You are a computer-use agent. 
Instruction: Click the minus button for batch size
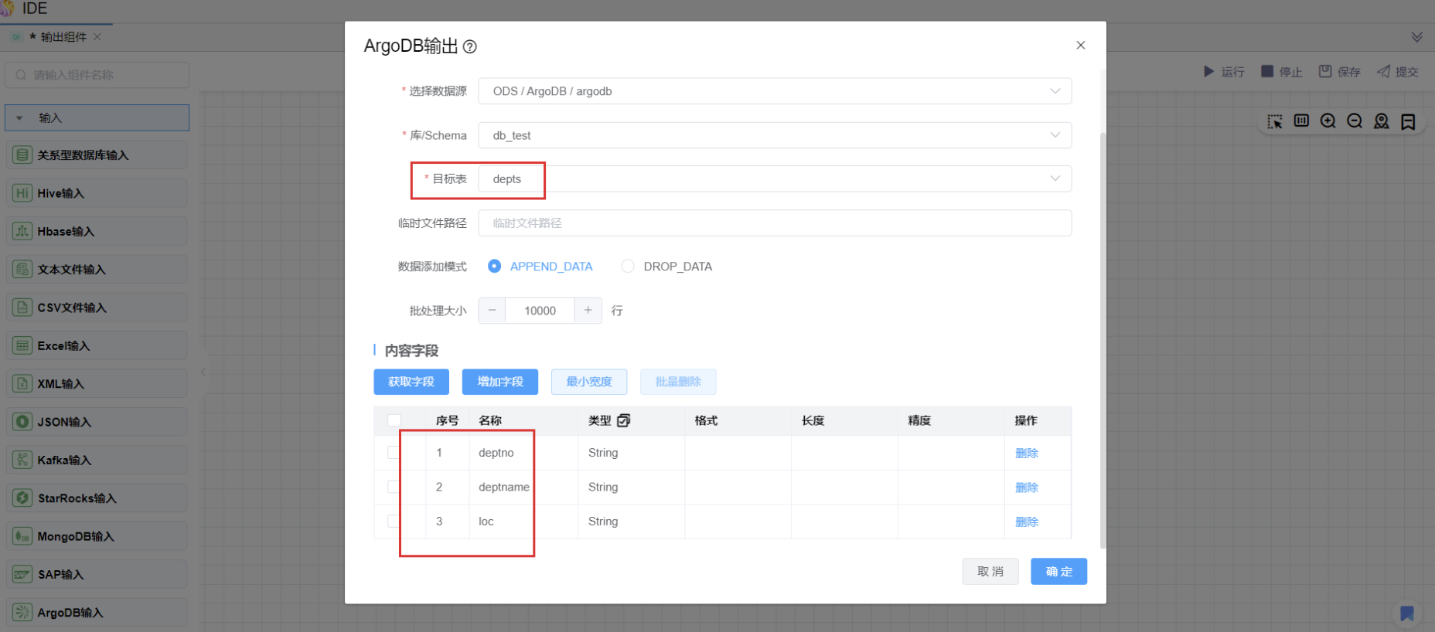(492, 311)
